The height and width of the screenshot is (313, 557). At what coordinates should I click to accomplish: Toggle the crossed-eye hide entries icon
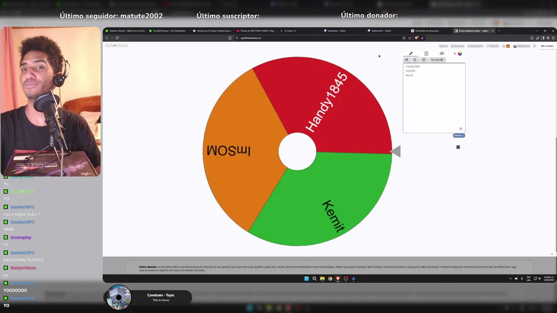tap(442, 53)
